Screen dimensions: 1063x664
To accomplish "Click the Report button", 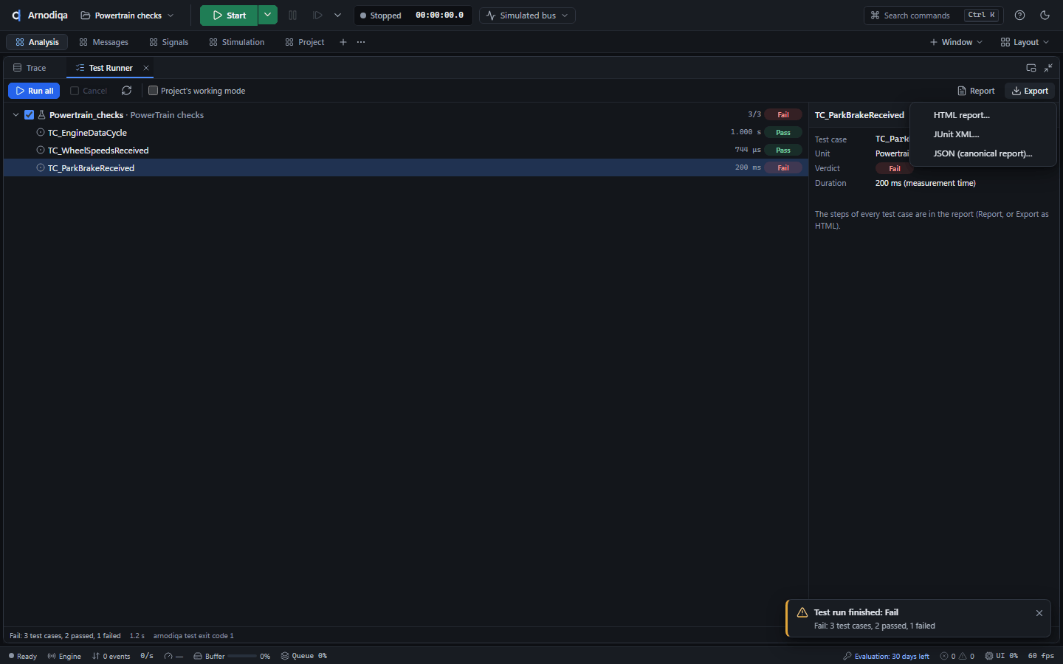I will tap(976, 91).
